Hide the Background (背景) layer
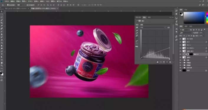This screenshot has width=208, height=110. [x=180, y=70]
